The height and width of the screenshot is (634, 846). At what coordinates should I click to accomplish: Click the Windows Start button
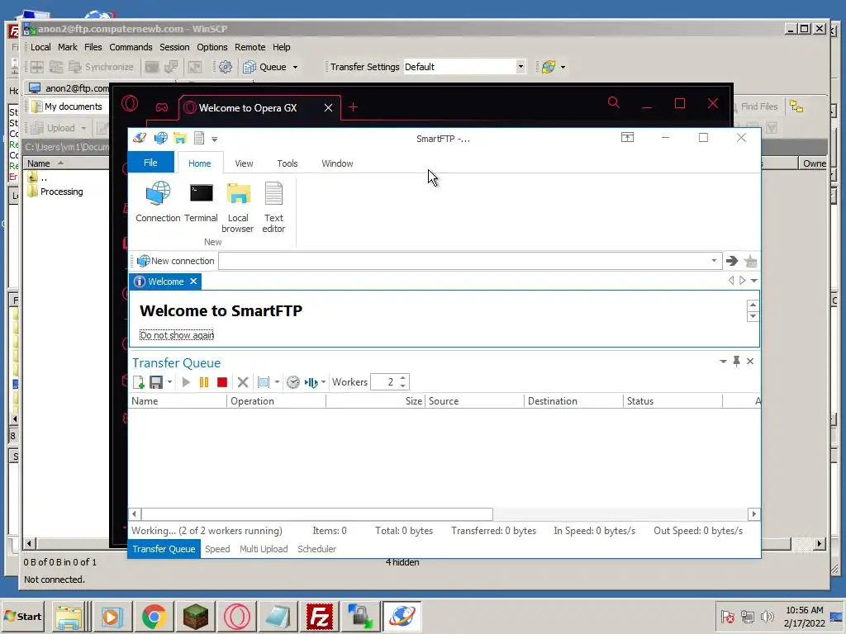point(22,616)
